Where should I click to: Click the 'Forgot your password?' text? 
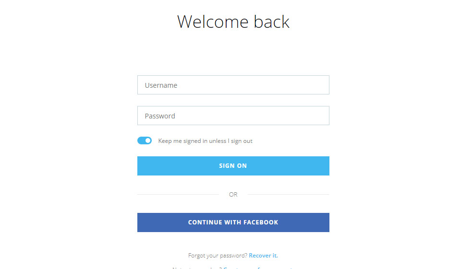[218, 256]
